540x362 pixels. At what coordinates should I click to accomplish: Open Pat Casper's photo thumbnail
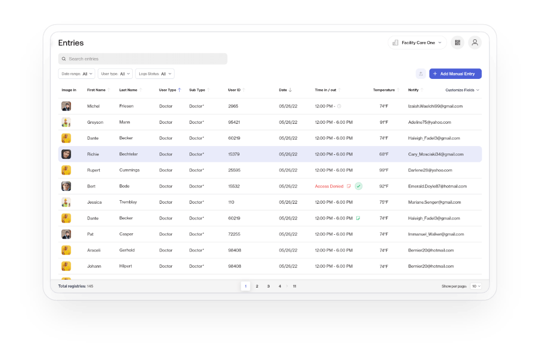[66, 234]
